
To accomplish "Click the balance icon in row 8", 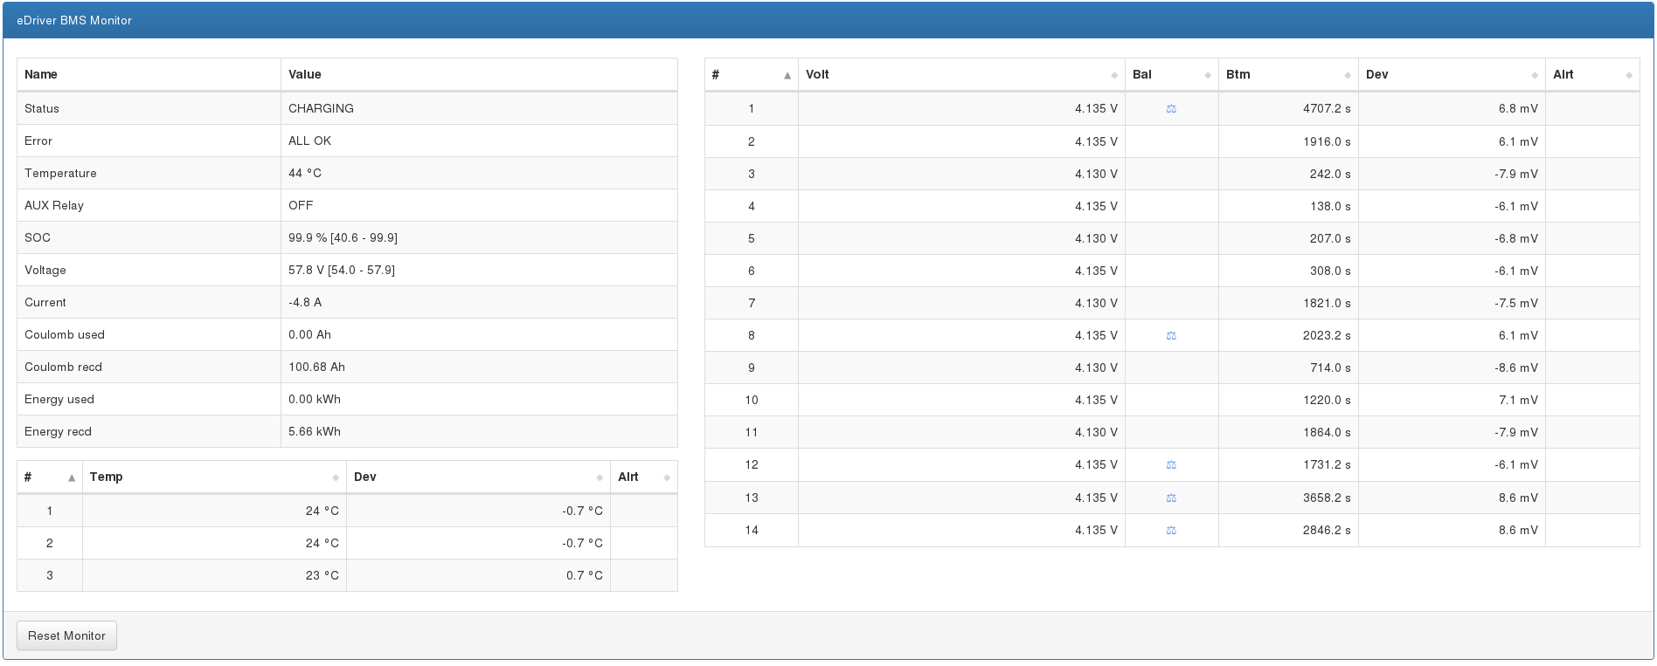I will click(1171, 336).
